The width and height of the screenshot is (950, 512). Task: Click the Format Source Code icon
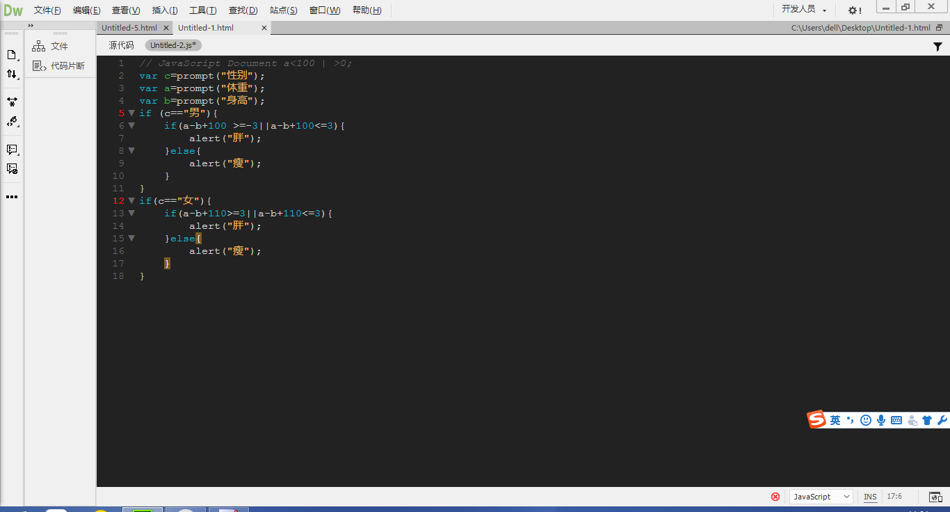12,122
